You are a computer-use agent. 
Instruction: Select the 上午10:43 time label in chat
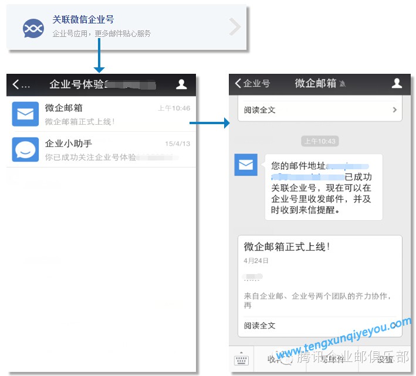pos(320,141)
